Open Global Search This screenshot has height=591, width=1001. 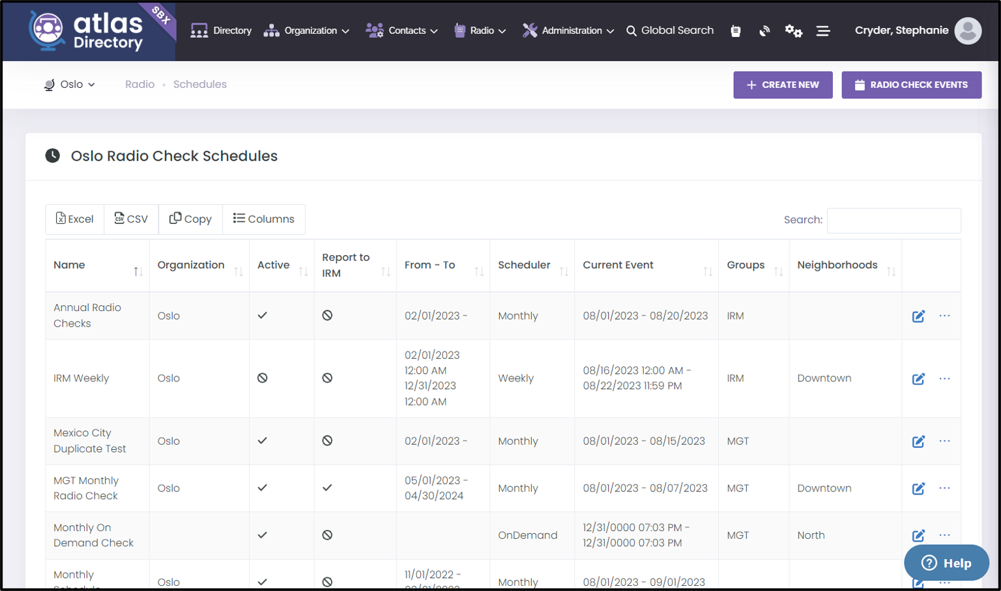[x=670, y=31]
